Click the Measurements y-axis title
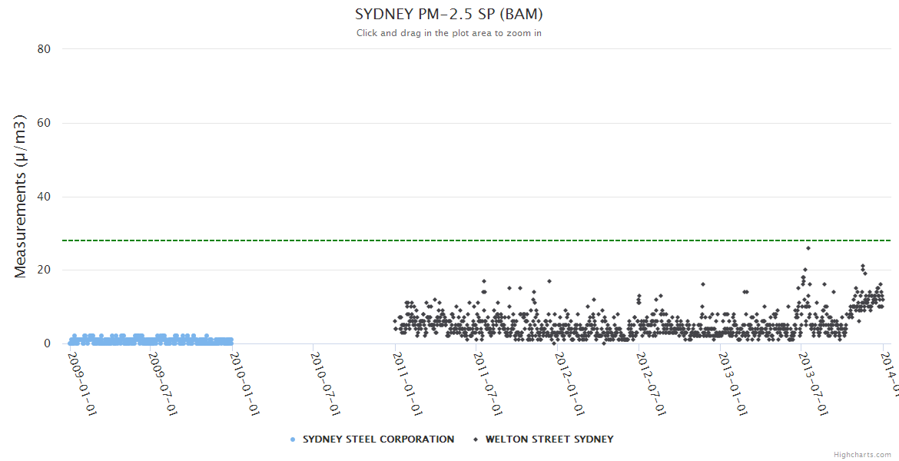Viewport: 899px width, 461px height. (x=21, y=196)
